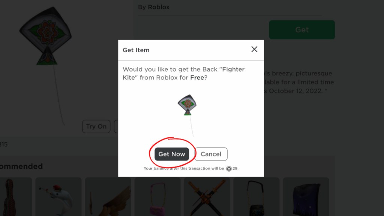The height and width of the screenshot is (216, 384).
Task: Click the green Get button
Action: pyautogui.click(x=302, y=30)
